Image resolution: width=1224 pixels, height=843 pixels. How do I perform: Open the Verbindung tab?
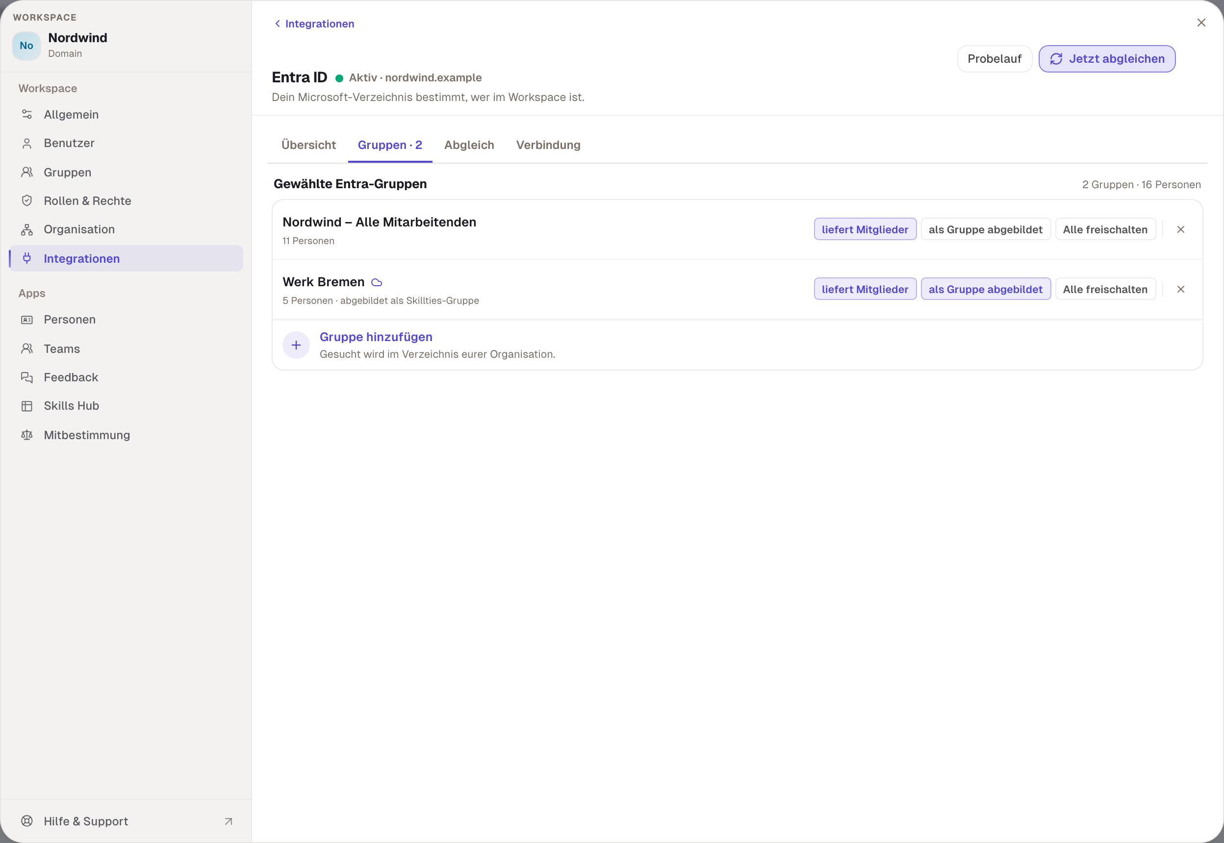coord(548,145)
